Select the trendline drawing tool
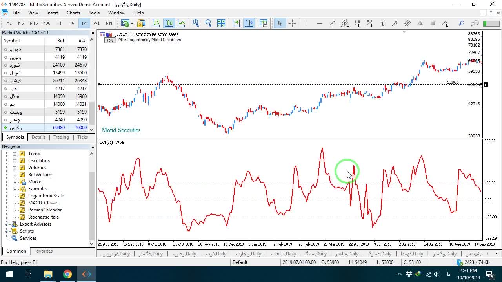The height and width of the screenshot is (282, 502). click(332, 23)
